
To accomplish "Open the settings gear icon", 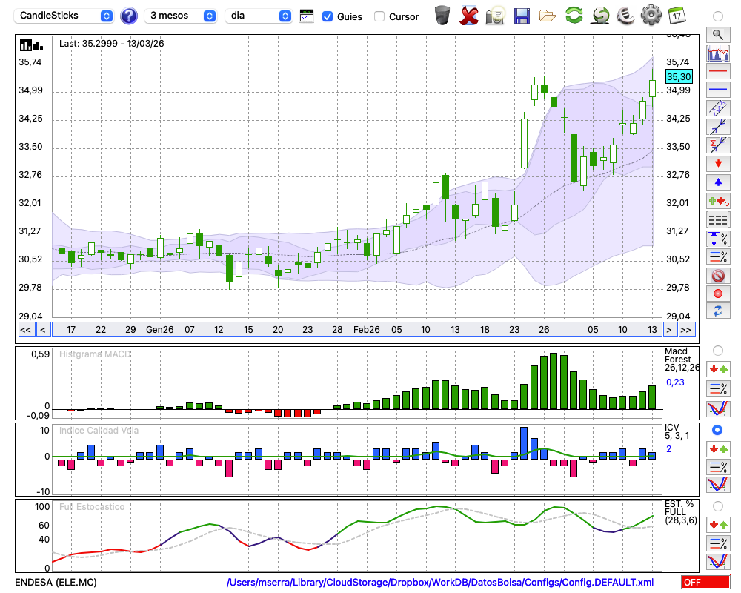I will point(651,15).
